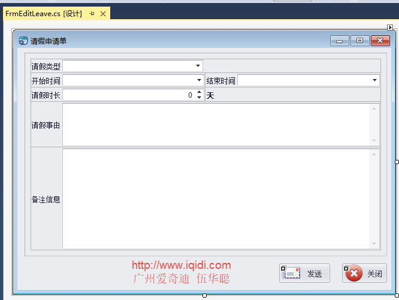Click the form's smart tag arrow glyph
The image size is (399, 300).
[x=390, y=27]
